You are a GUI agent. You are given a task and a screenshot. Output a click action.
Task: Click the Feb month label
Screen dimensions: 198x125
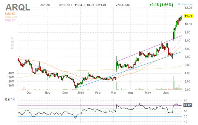[98, 93]
